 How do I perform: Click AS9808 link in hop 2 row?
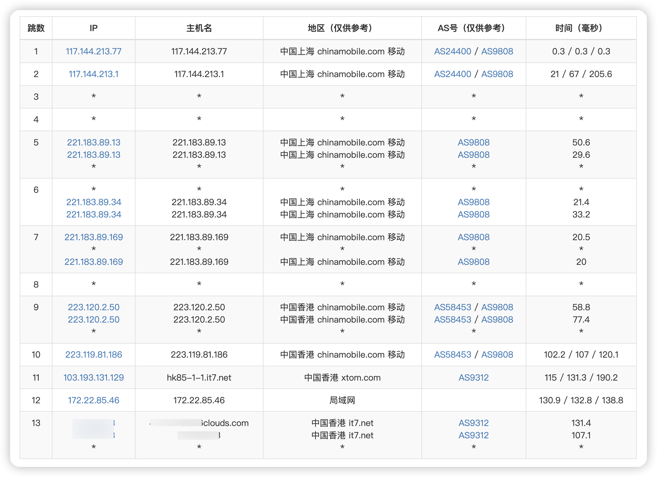tap(497, 74)
